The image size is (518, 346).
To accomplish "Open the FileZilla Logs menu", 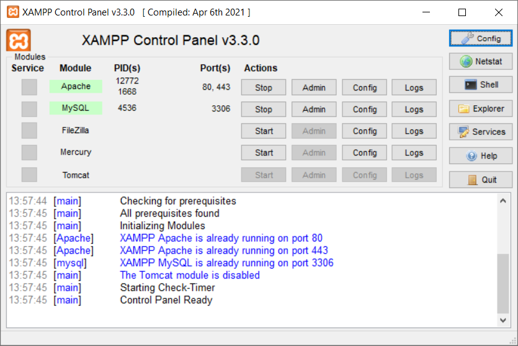I will pyautogui.click(x=414, y=131).
